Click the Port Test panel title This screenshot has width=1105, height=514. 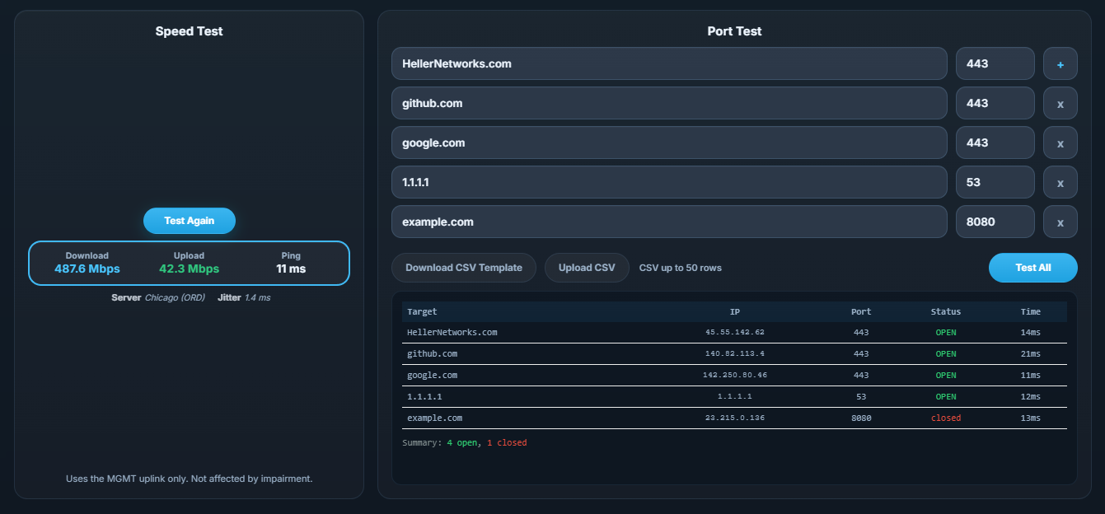coord(735,31)
